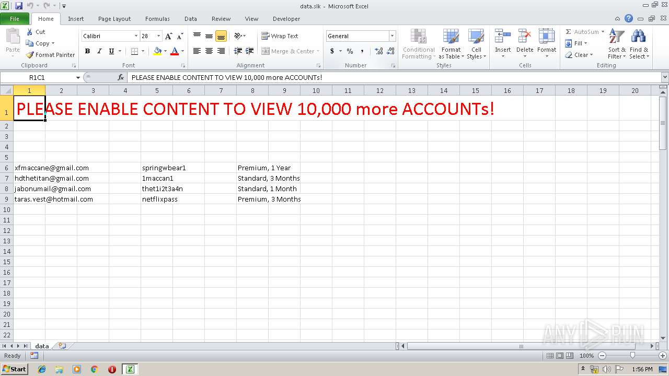Toggle Bold formatting

(x=87, y=51)
